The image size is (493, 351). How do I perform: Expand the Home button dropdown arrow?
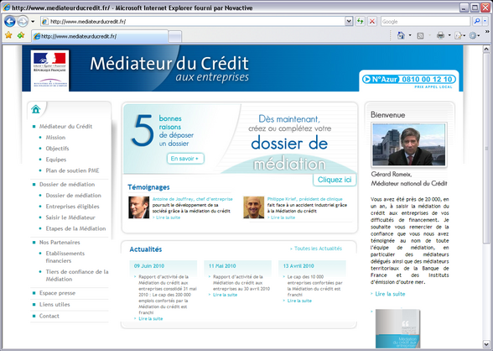coord(410,35)
